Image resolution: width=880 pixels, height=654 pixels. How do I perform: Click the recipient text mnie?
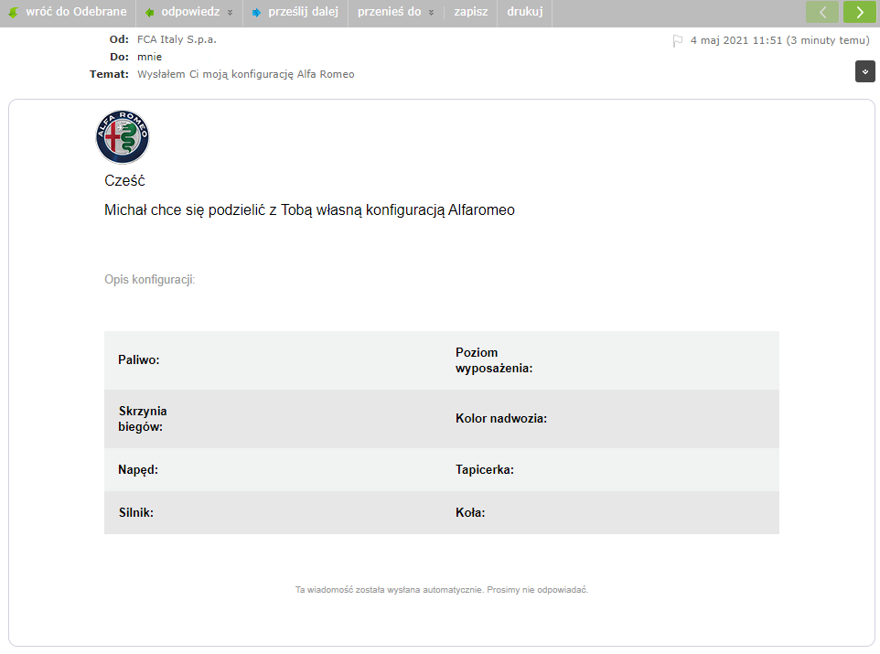[x=149, y=57]
